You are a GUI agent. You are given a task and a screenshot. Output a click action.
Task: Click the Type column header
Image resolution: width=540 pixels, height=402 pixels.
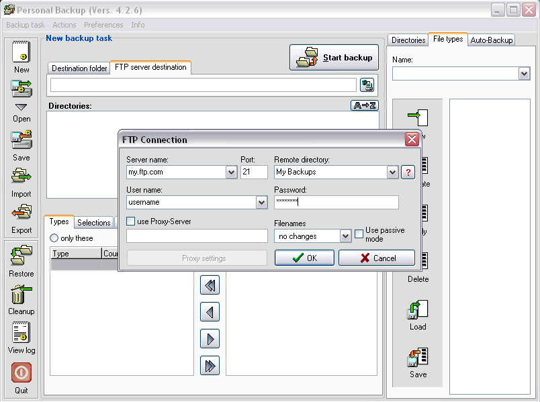[x=76, y=254]
